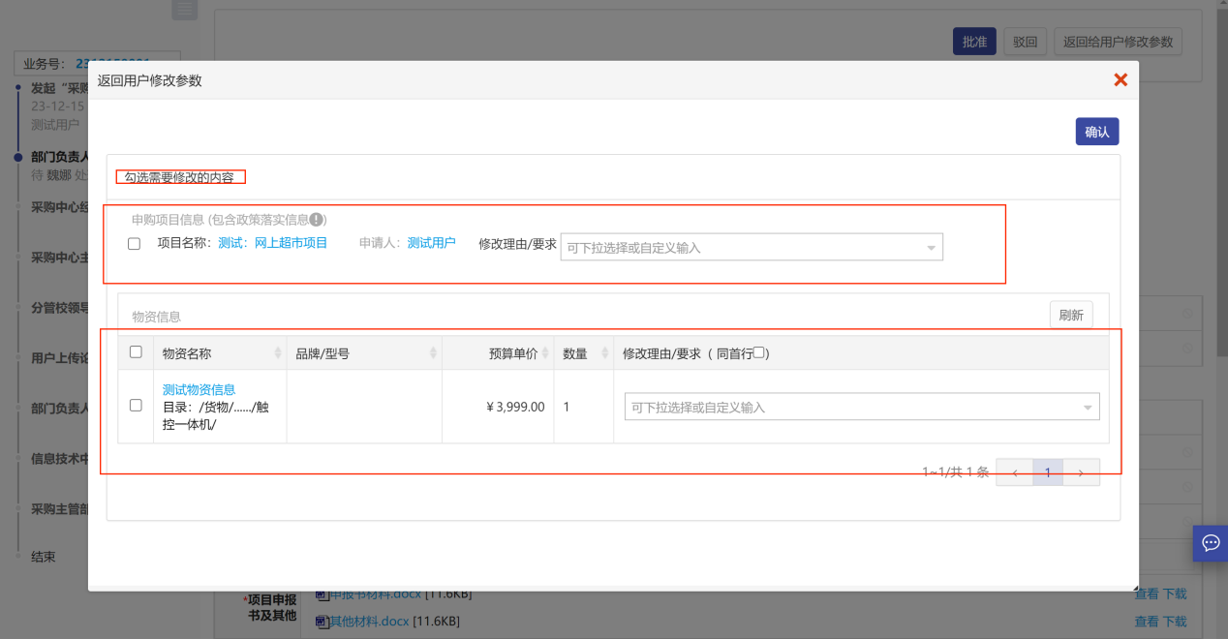Open the chat bubble support widget
The image size is (1228, 639).
pyautogui.click(x=1210, y=543)
